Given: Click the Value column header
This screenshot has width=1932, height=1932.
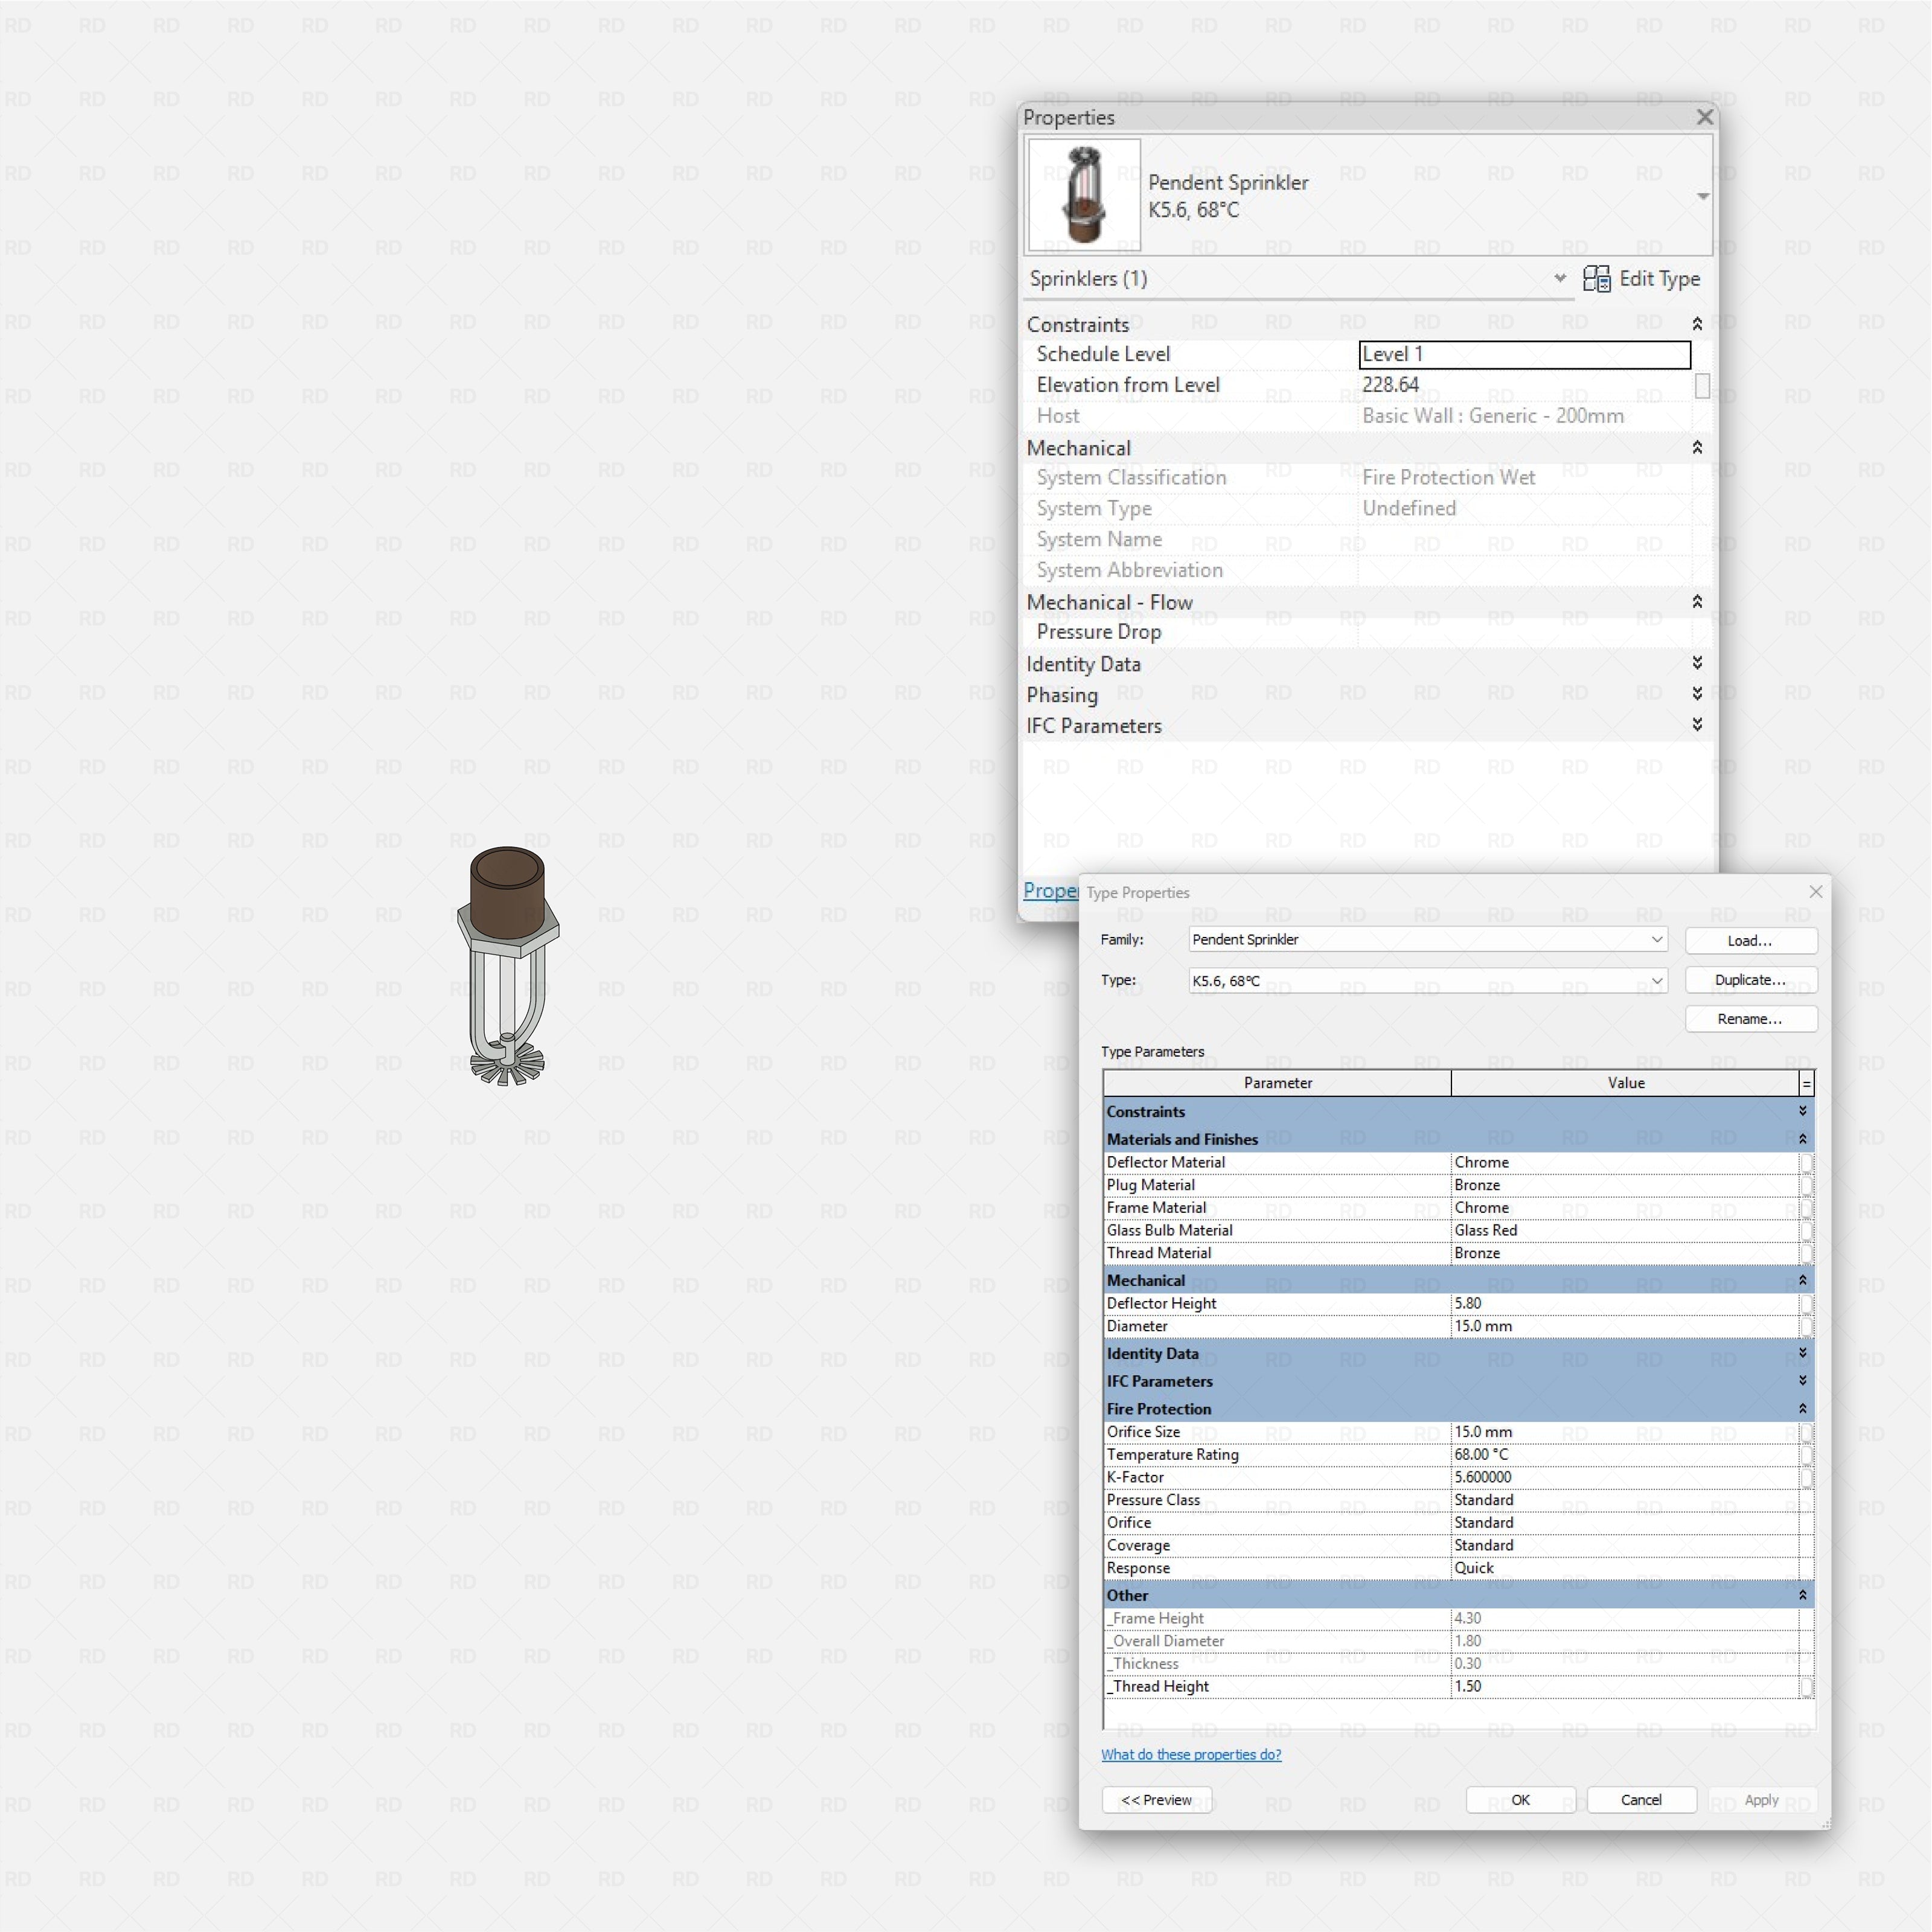Looking at the screenshot, I should (x=1625, y=1083).
